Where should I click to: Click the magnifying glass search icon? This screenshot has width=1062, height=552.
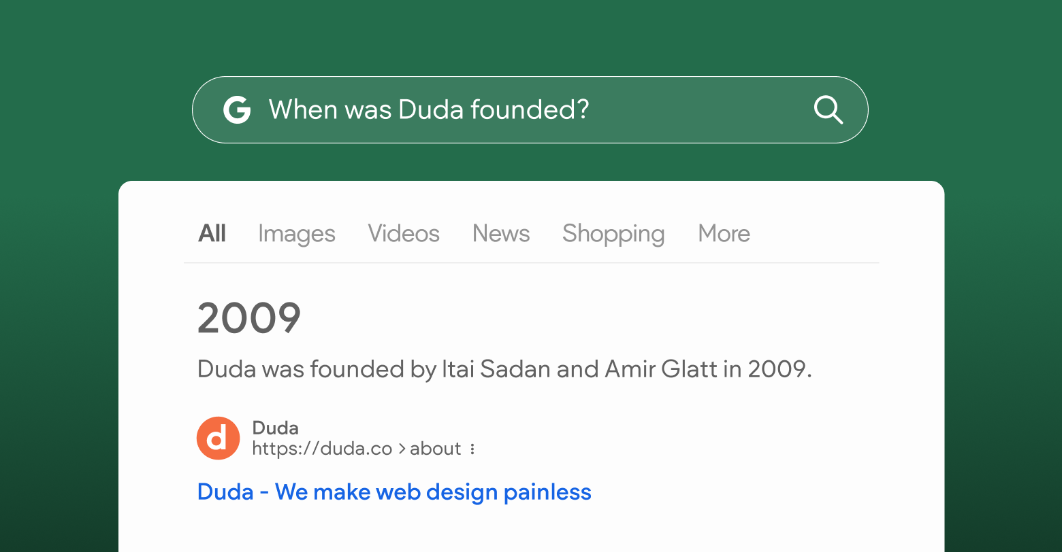pyautogui.click(x=828, y=109)
